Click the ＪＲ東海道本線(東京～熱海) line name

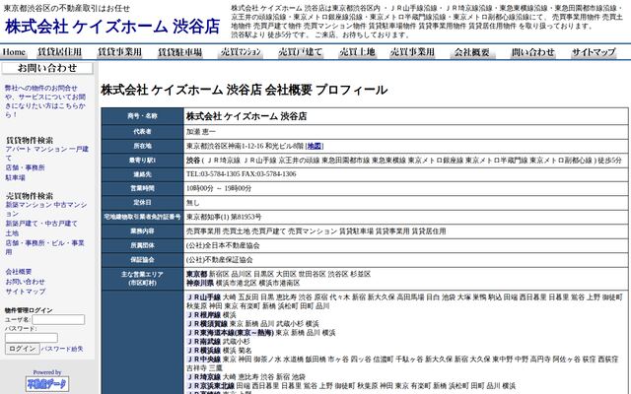(231, 333)
